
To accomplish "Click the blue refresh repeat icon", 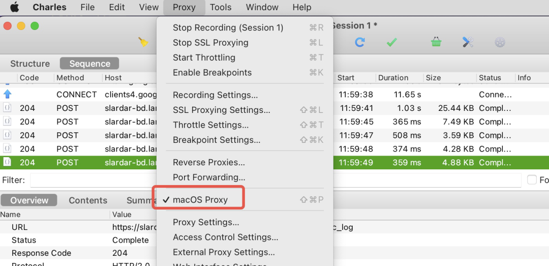I will click(x=359, y=42).
